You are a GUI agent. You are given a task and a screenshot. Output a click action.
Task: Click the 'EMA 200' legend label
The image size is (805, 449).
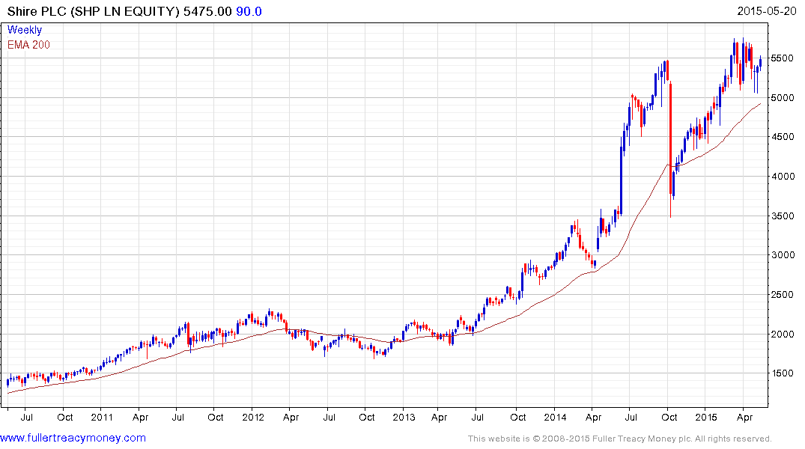[28, 45]
